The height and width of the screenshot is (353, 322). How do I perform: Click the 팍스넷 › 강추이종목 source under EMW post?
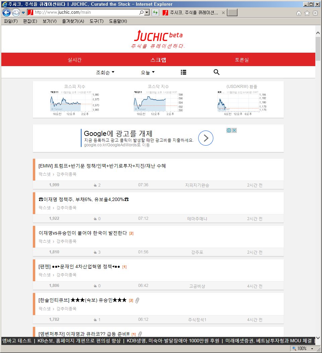coord(57,174)
